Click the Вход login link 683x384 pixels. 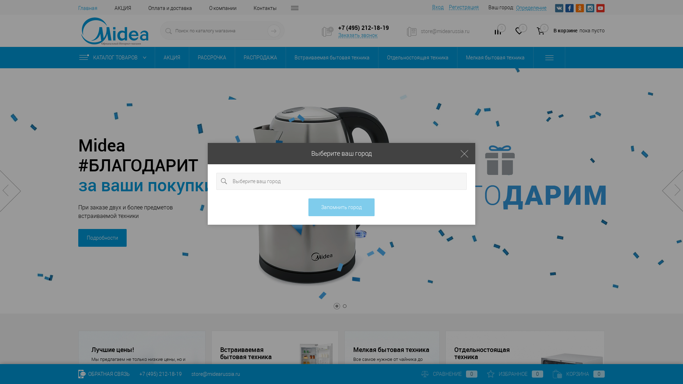(x=438, y=7)
